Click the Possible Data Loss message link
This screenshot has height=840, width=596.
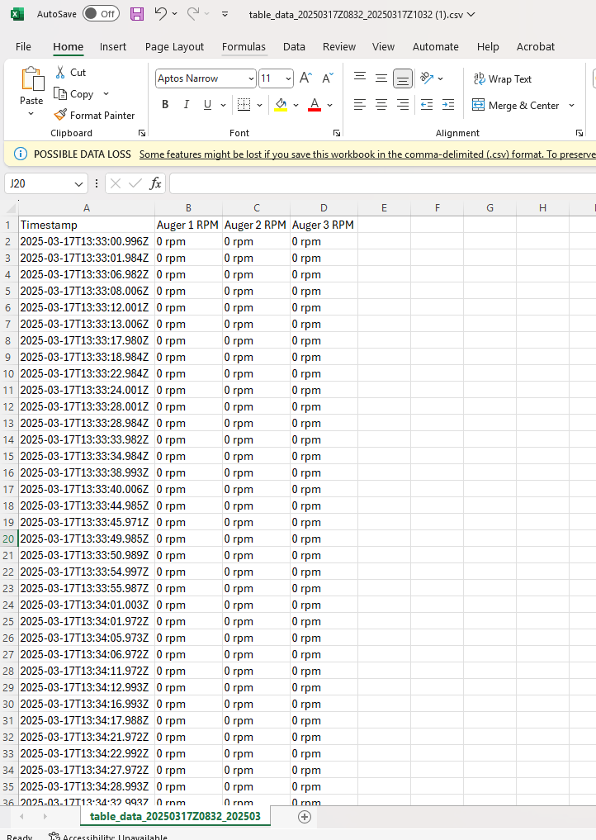click(367, 154)
